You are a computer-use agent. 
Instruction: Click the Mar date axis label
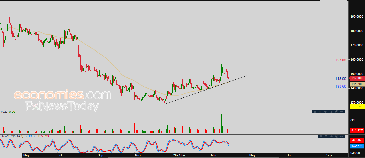213,155
